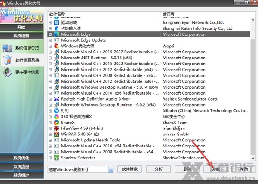Expand the Microsoft Edge entry
The width and height of the screenshot is (258, 184).
click(50, 34)
